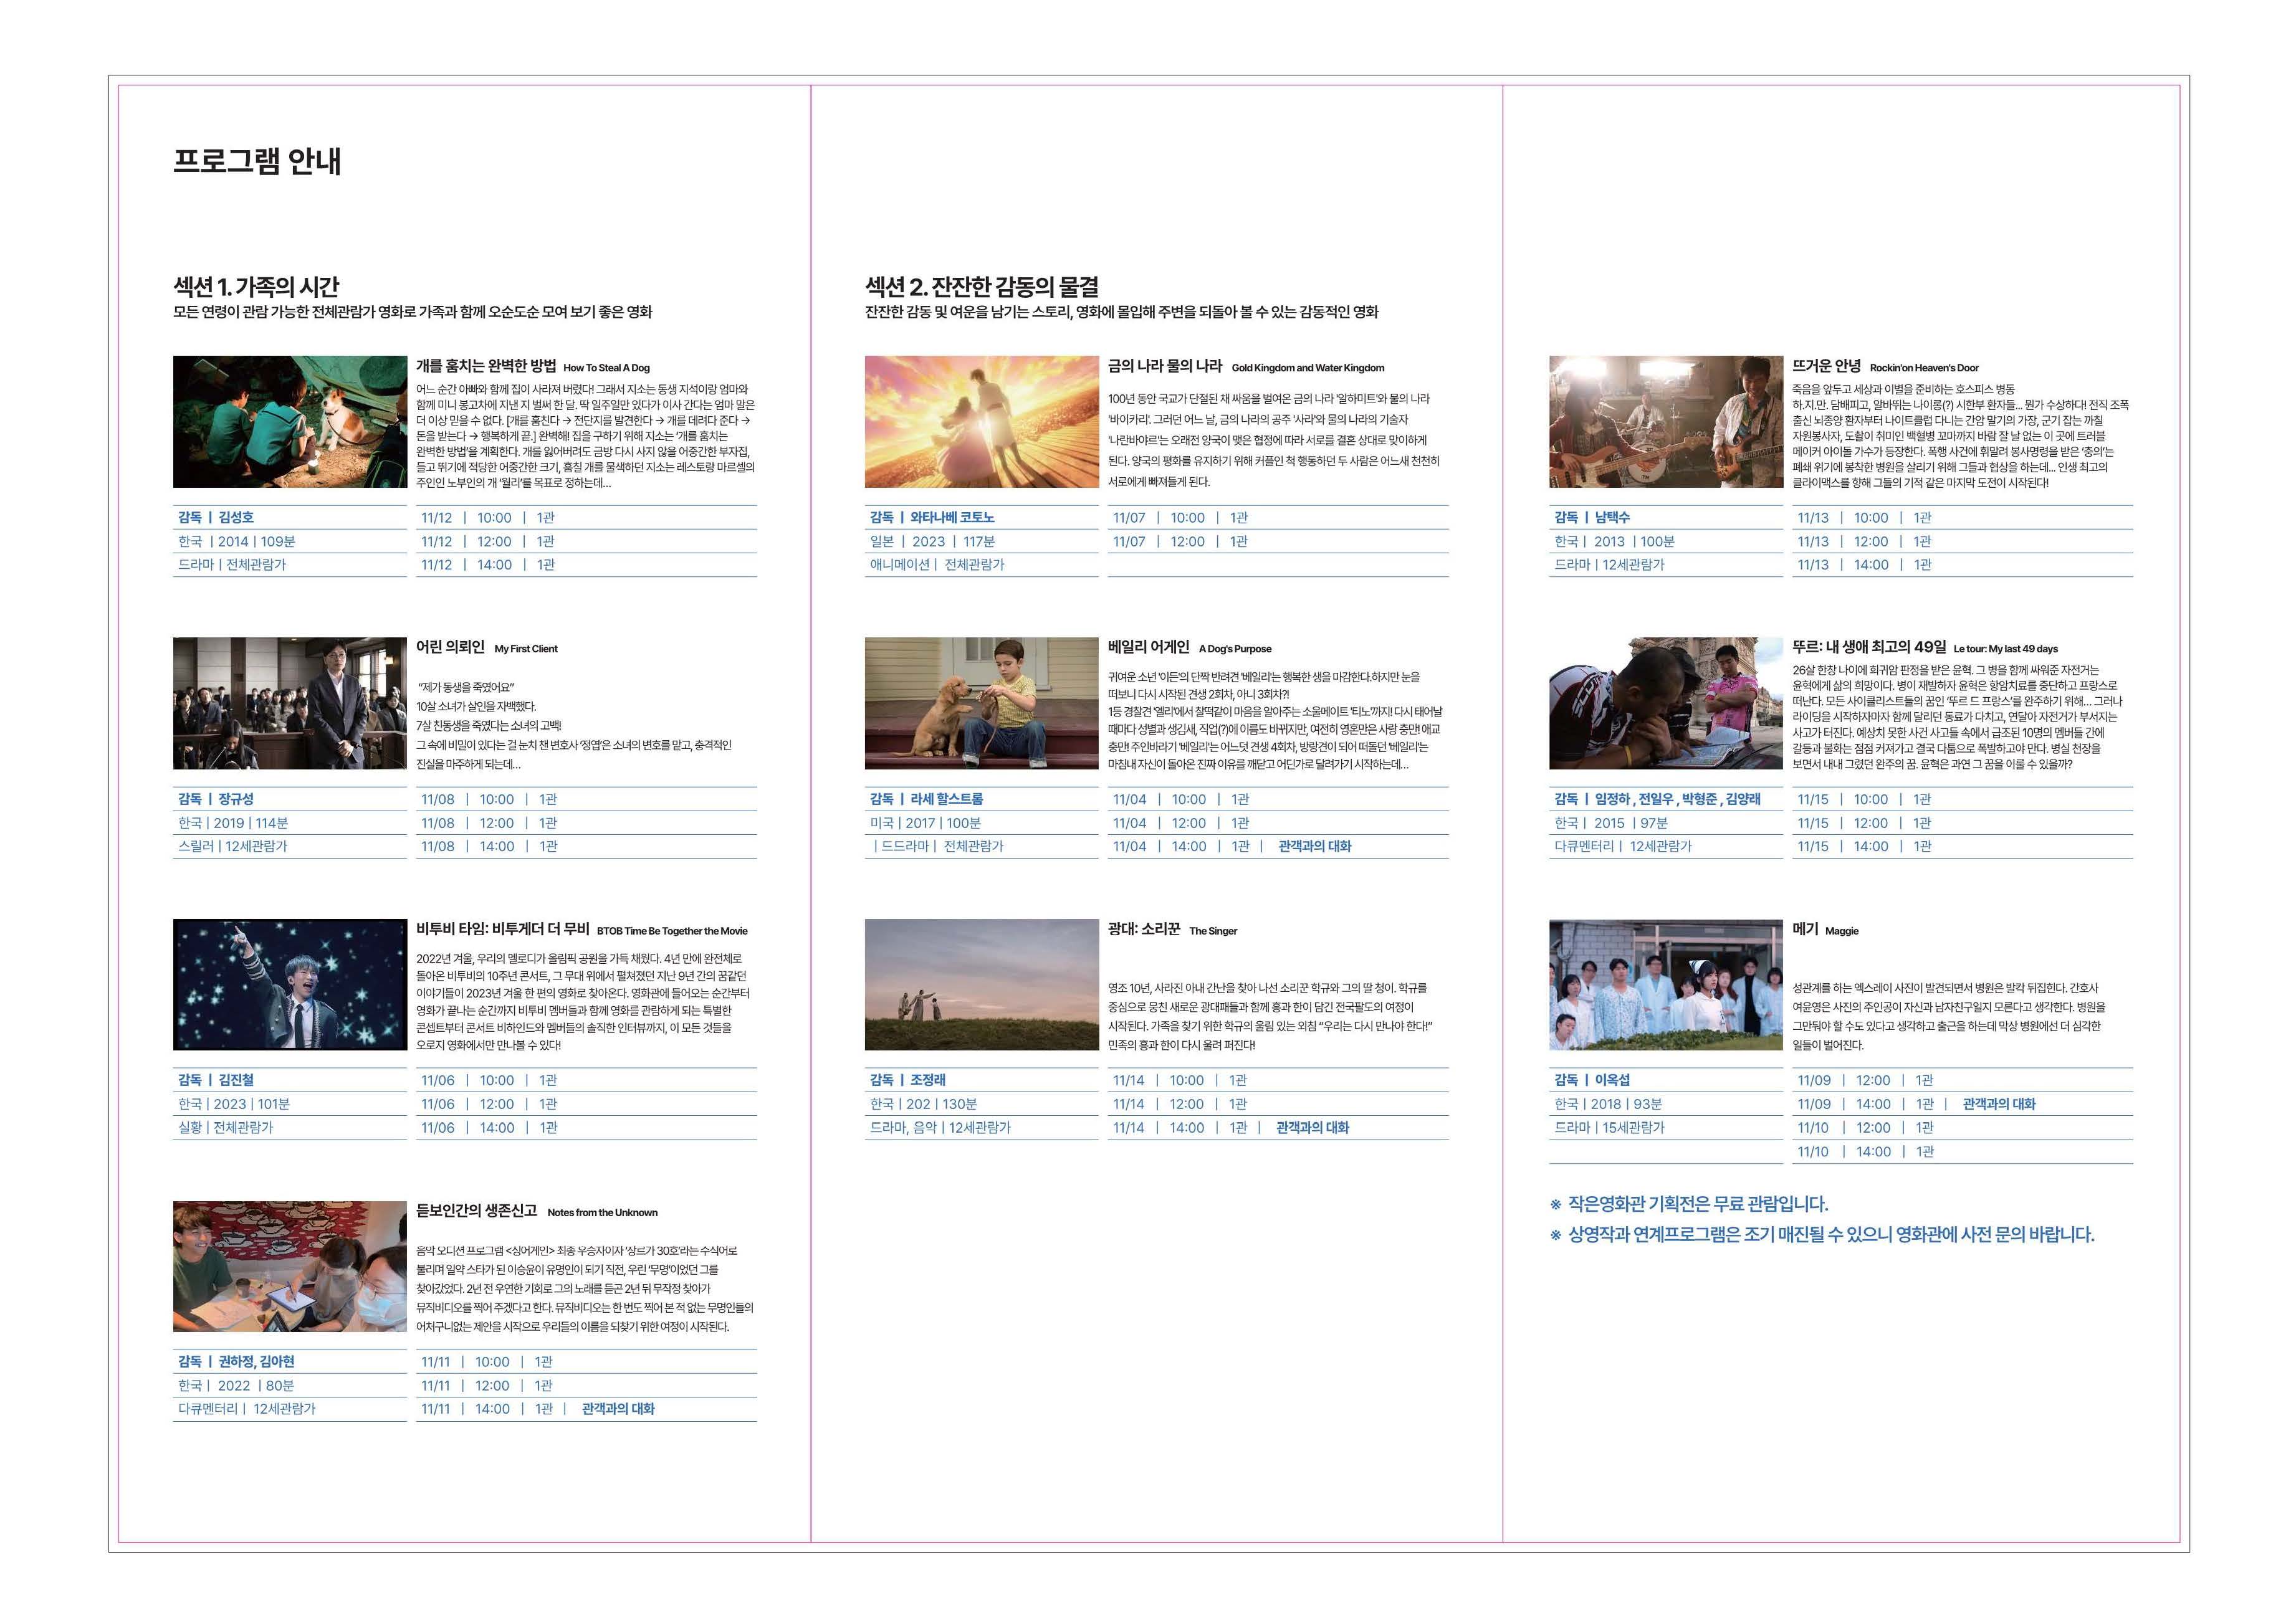
Task: Select director credit '감독 | 와타나베 코토노'
Action: (932, 518)
